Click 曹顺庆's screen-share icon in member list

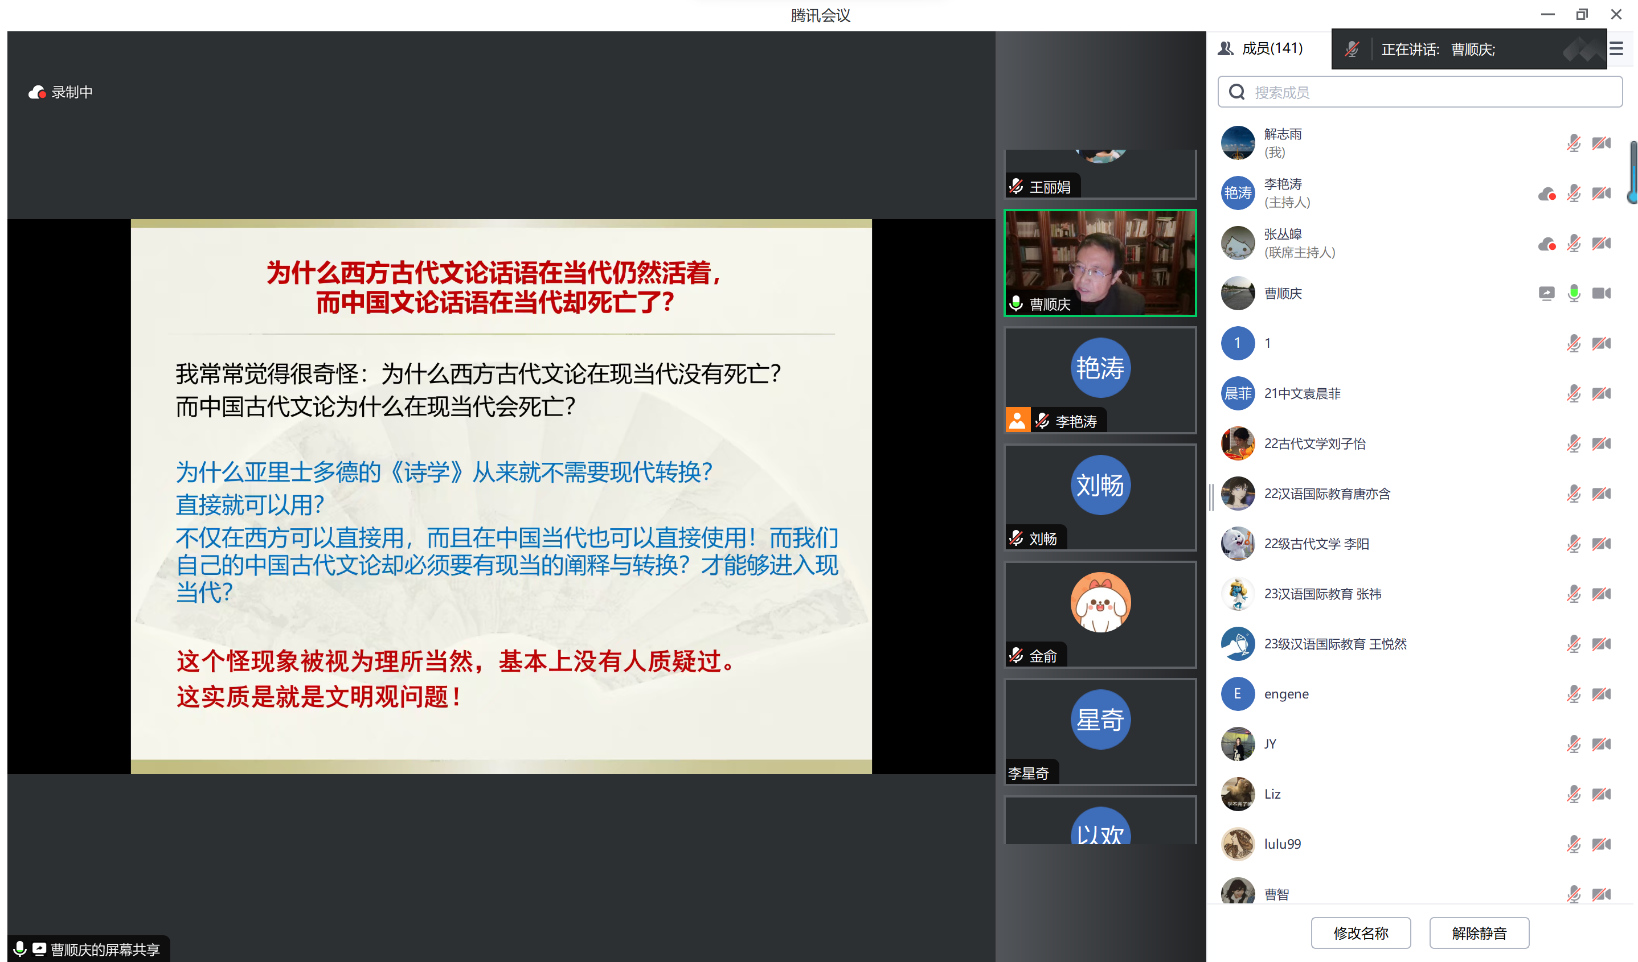tap(1547, 293)
